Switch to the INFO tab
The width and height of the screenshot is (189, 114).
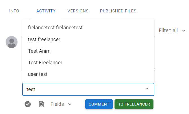pyautogui.click(x=14, y=11)
